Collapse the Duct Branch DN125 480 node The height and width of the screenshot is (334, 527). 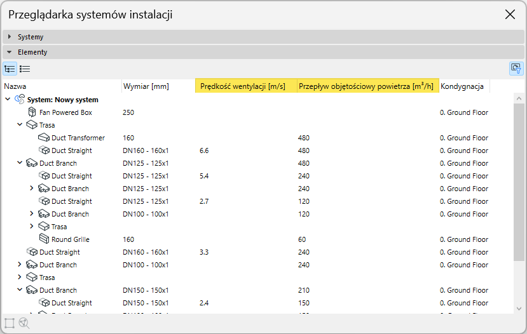pos(20,163)
